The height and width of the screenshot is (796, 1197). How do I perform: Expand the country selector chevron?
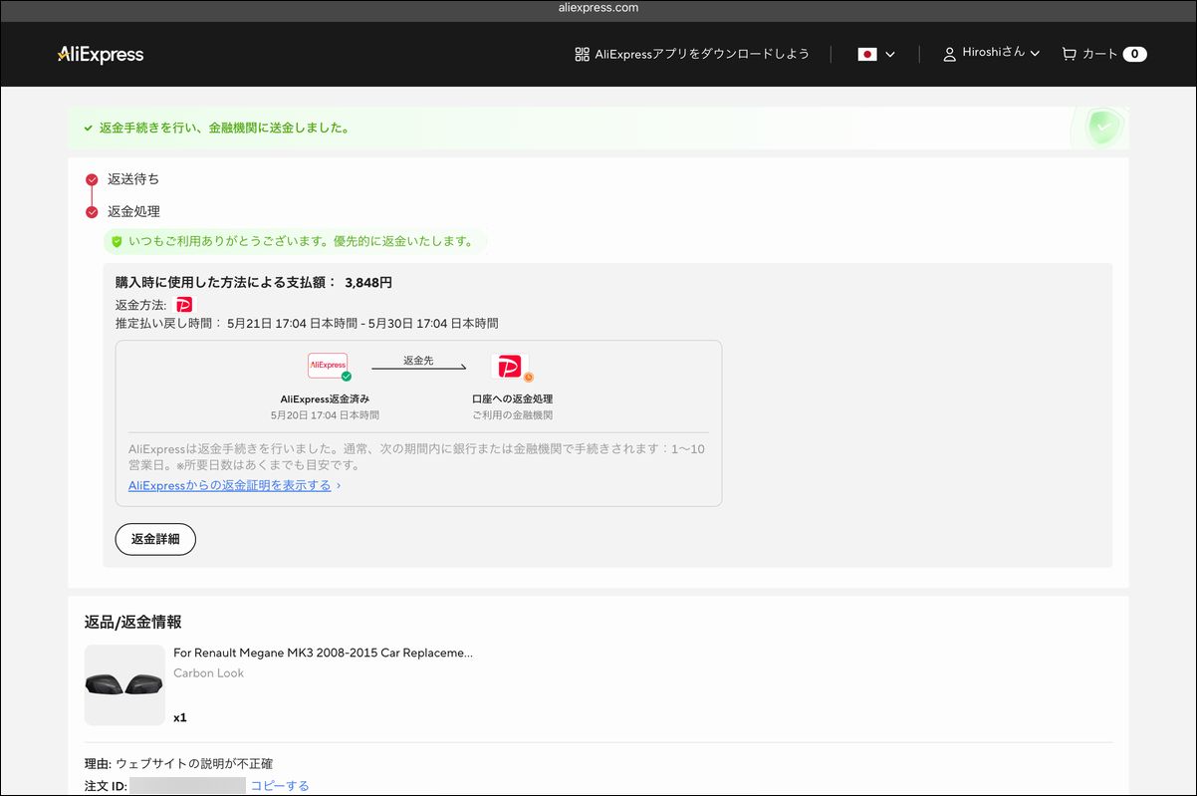890,54
